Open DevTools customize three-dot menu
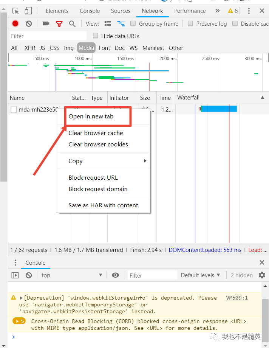 pos(249,11)
